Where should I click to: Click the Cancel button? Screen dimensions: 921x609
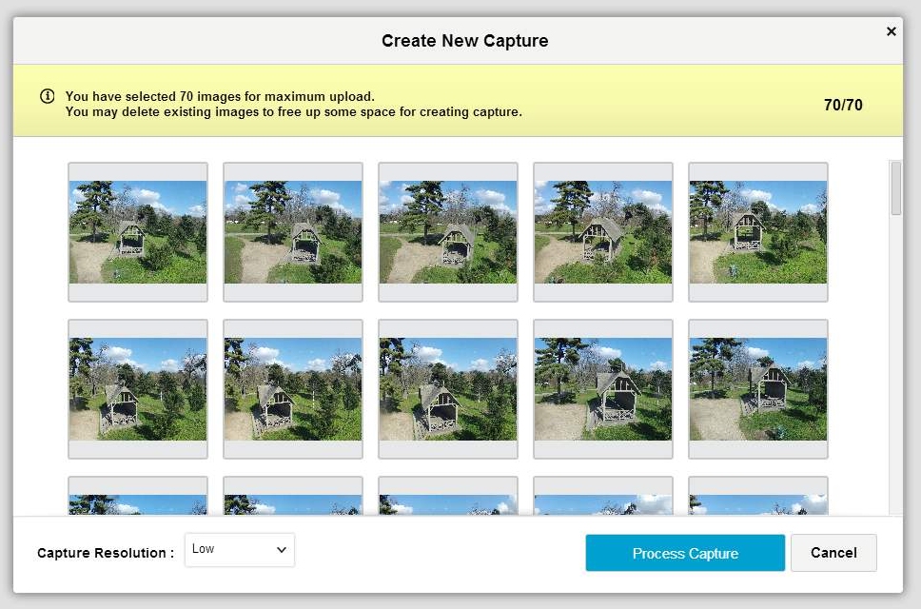tap(833, 553)
